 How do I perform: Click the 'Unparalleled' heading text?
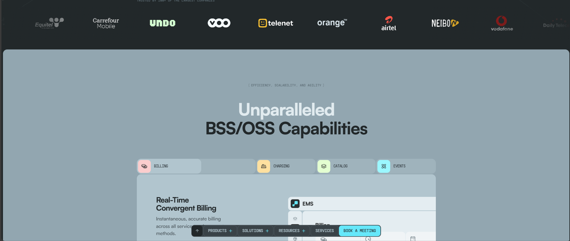pyautogui.click(x=286, y=110)
